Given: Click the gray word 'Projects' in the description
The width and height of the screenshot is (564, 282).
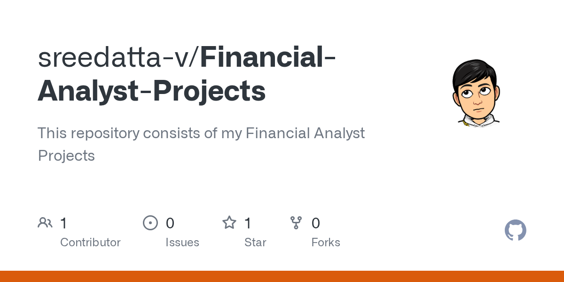Looking at the screenshot, I should (x=66, y=156).
